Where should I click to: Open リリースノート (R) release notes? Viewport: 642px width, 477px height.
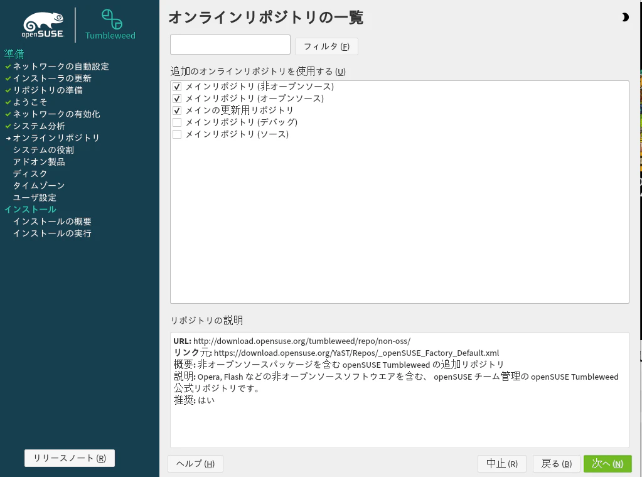point(70,458)
